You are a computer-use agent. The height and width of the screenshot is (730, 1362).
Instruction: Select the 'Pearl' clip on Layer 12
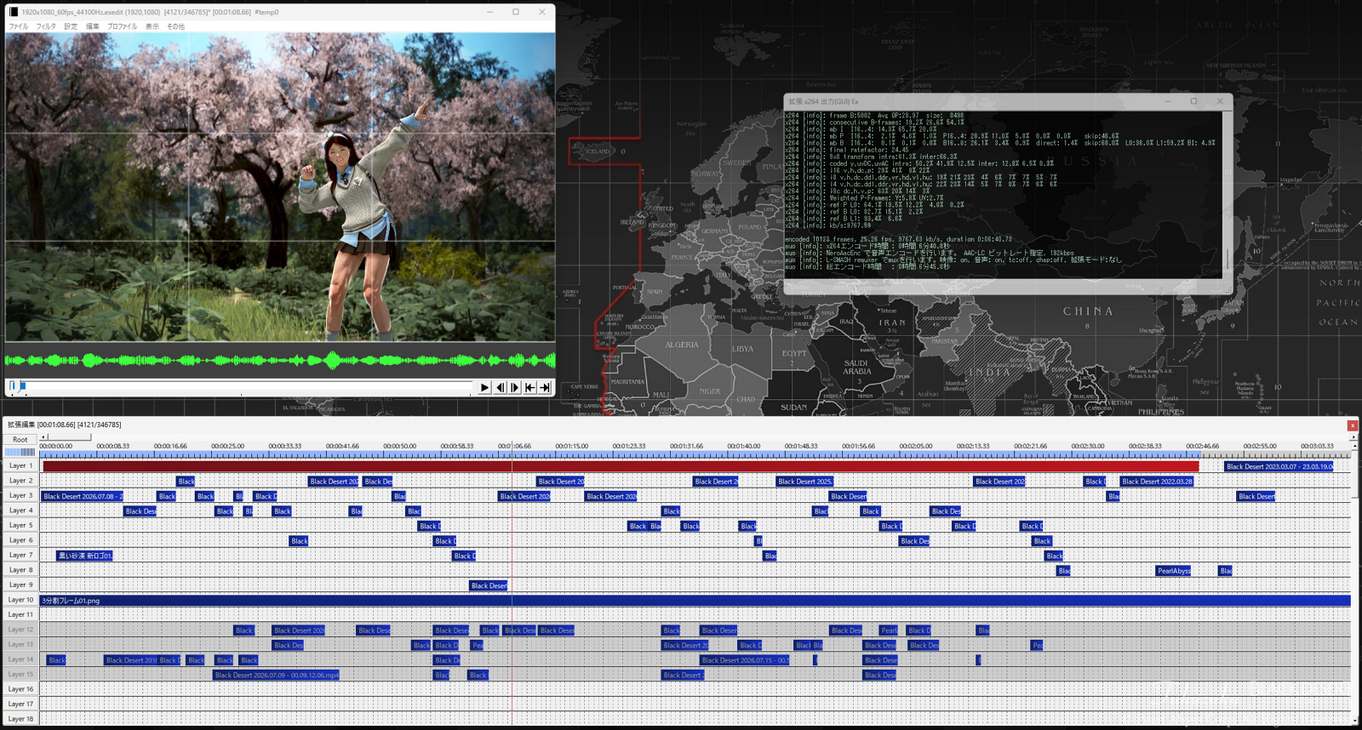889,630
